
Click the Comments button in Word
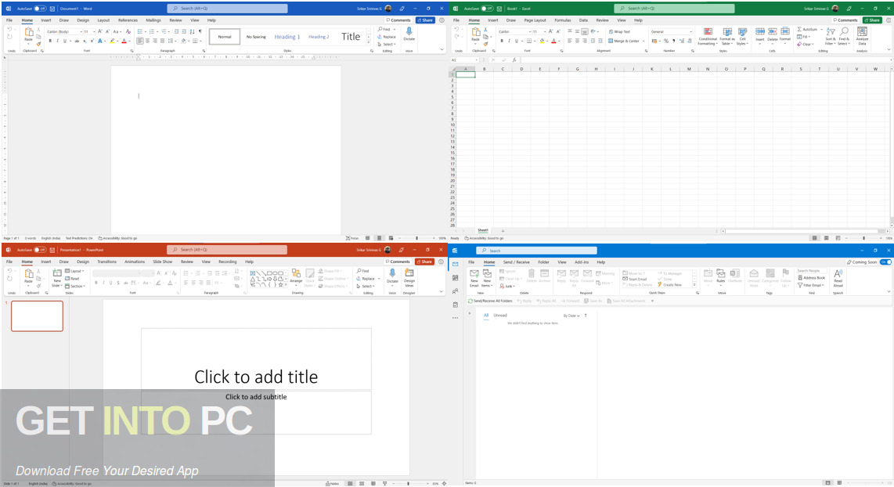pos(398,20)
